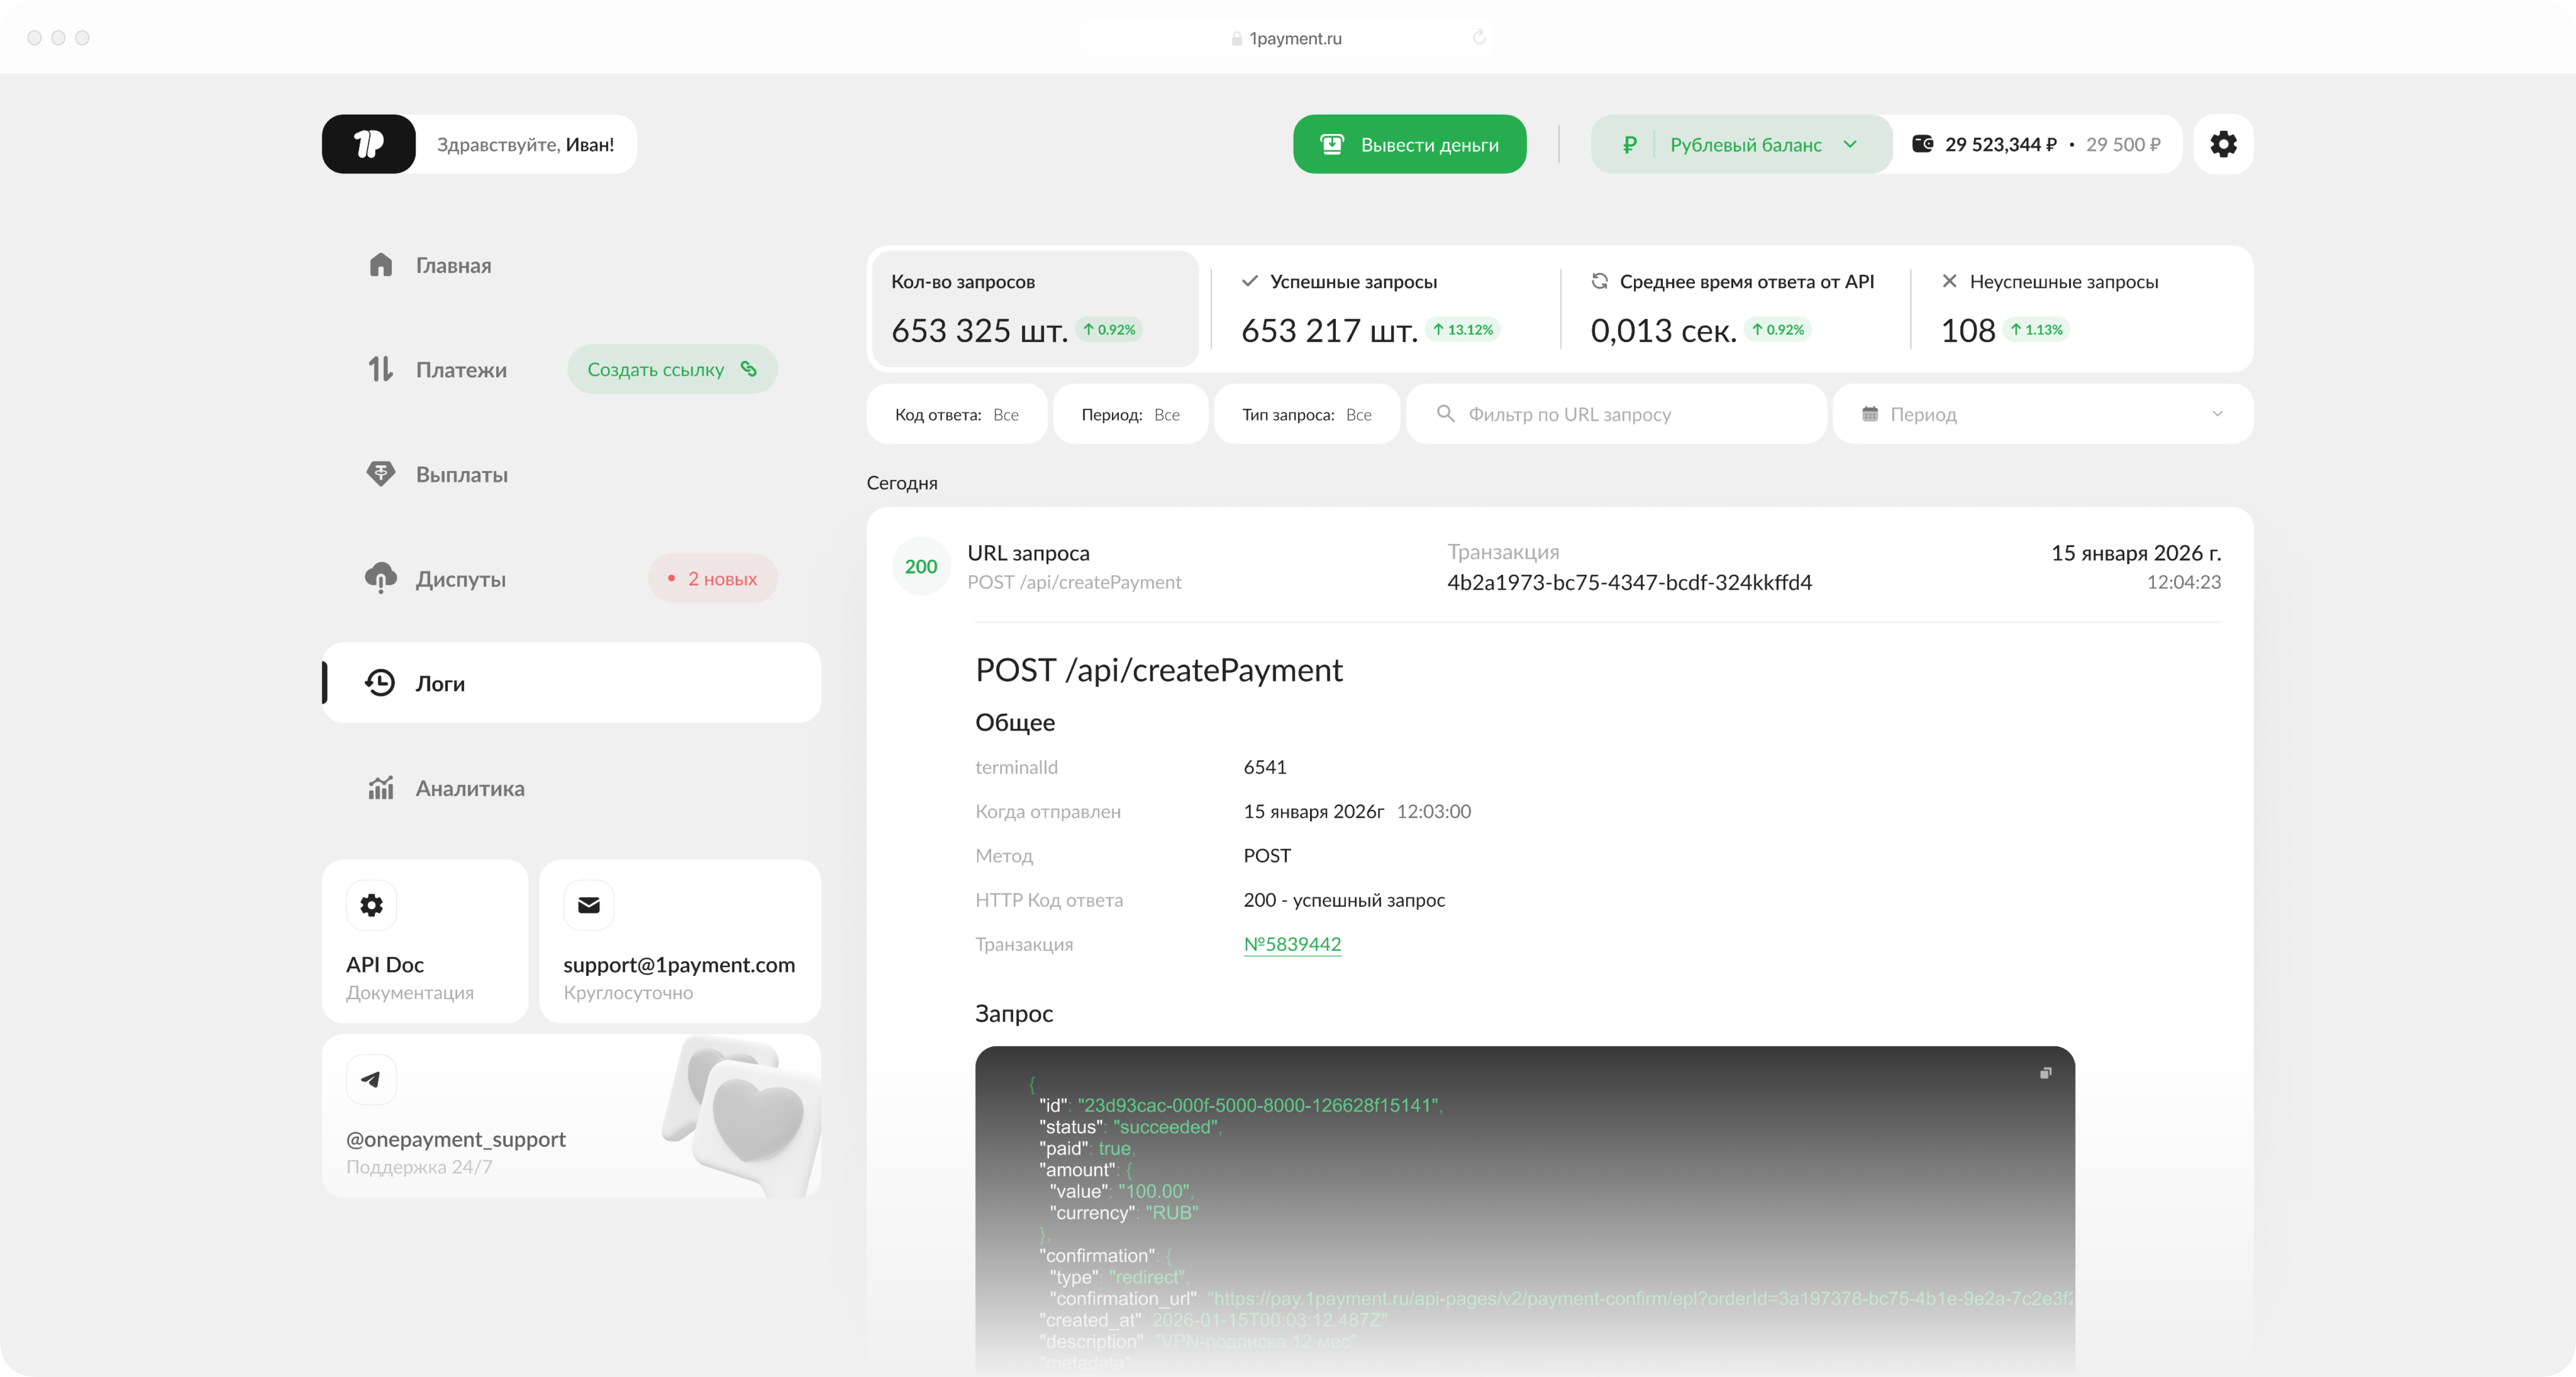The height and width of the screenshot is (1377, 2576).
Task: Click the X icon by Неуспешные запросы
Action: 1950,281
